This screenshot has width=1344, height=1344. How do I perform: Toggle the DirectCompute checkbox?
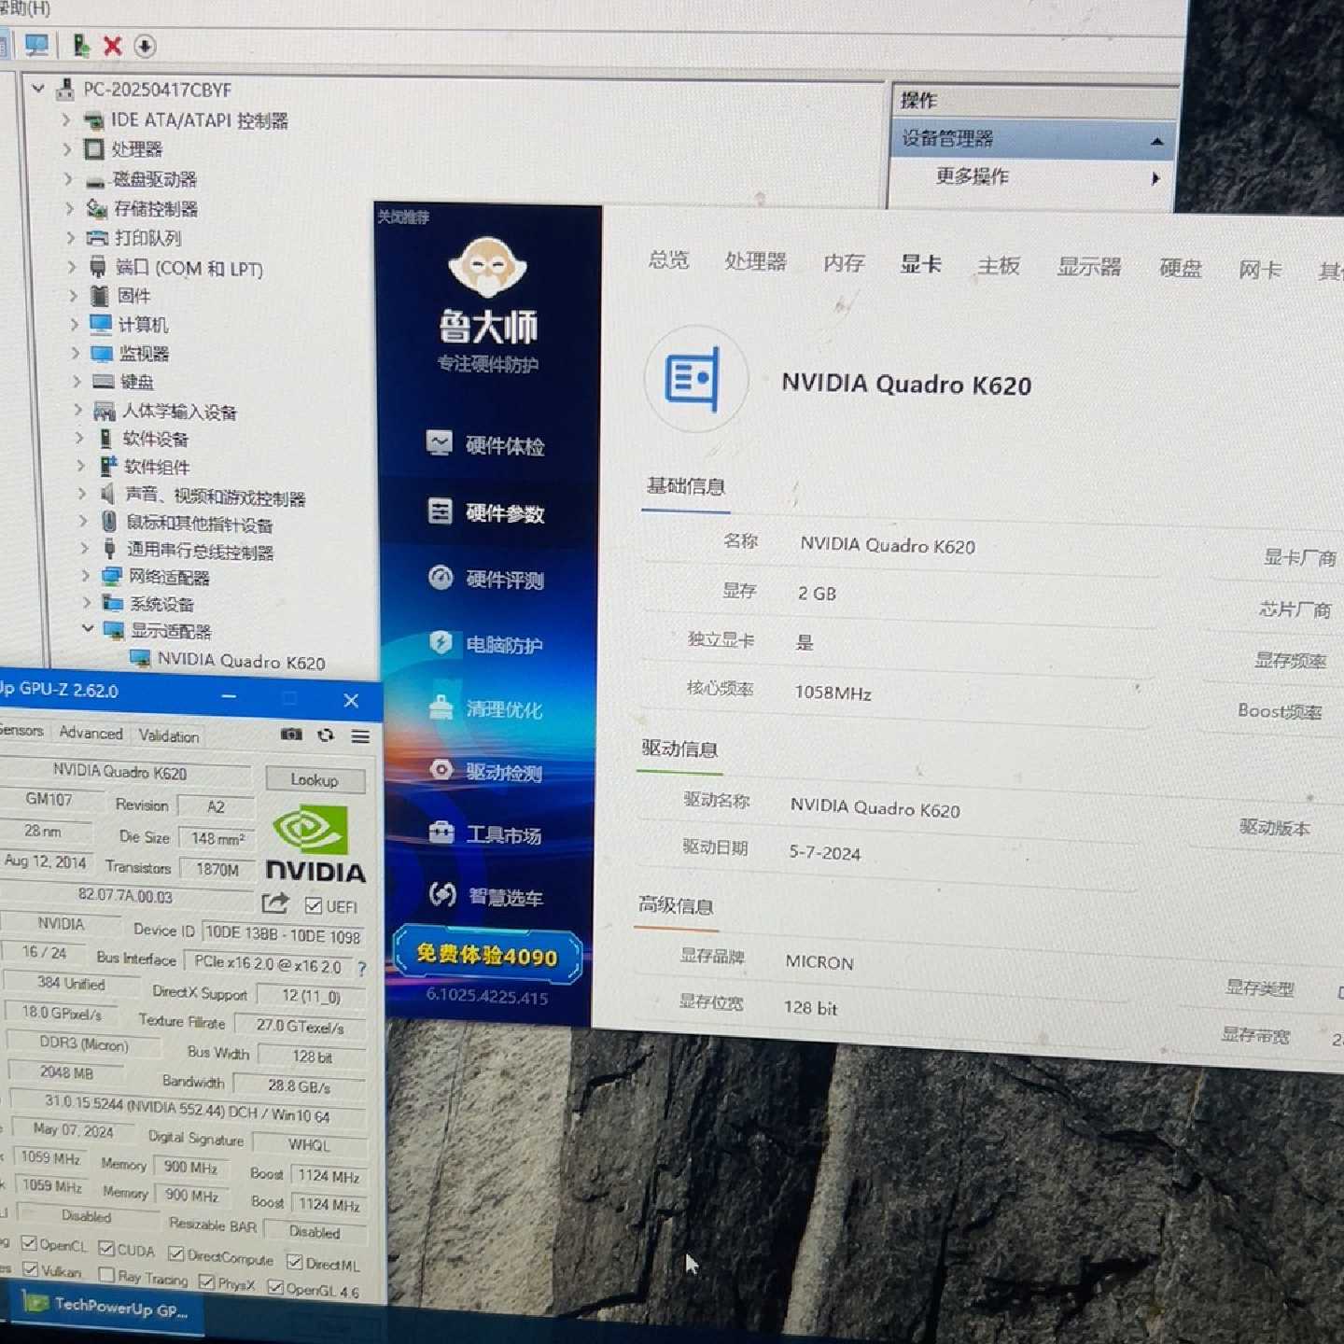pos(176,1253)
